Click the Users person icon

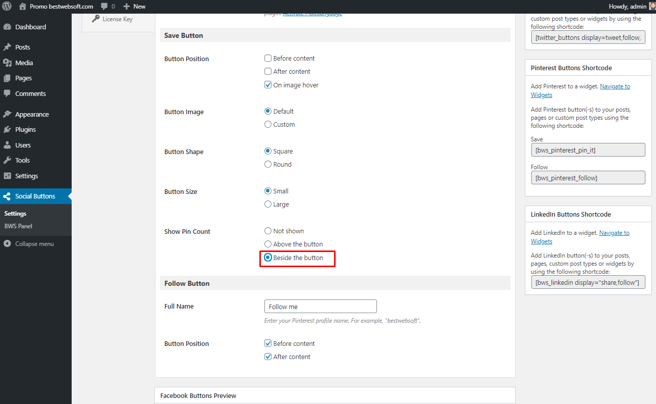coord(7,145)
